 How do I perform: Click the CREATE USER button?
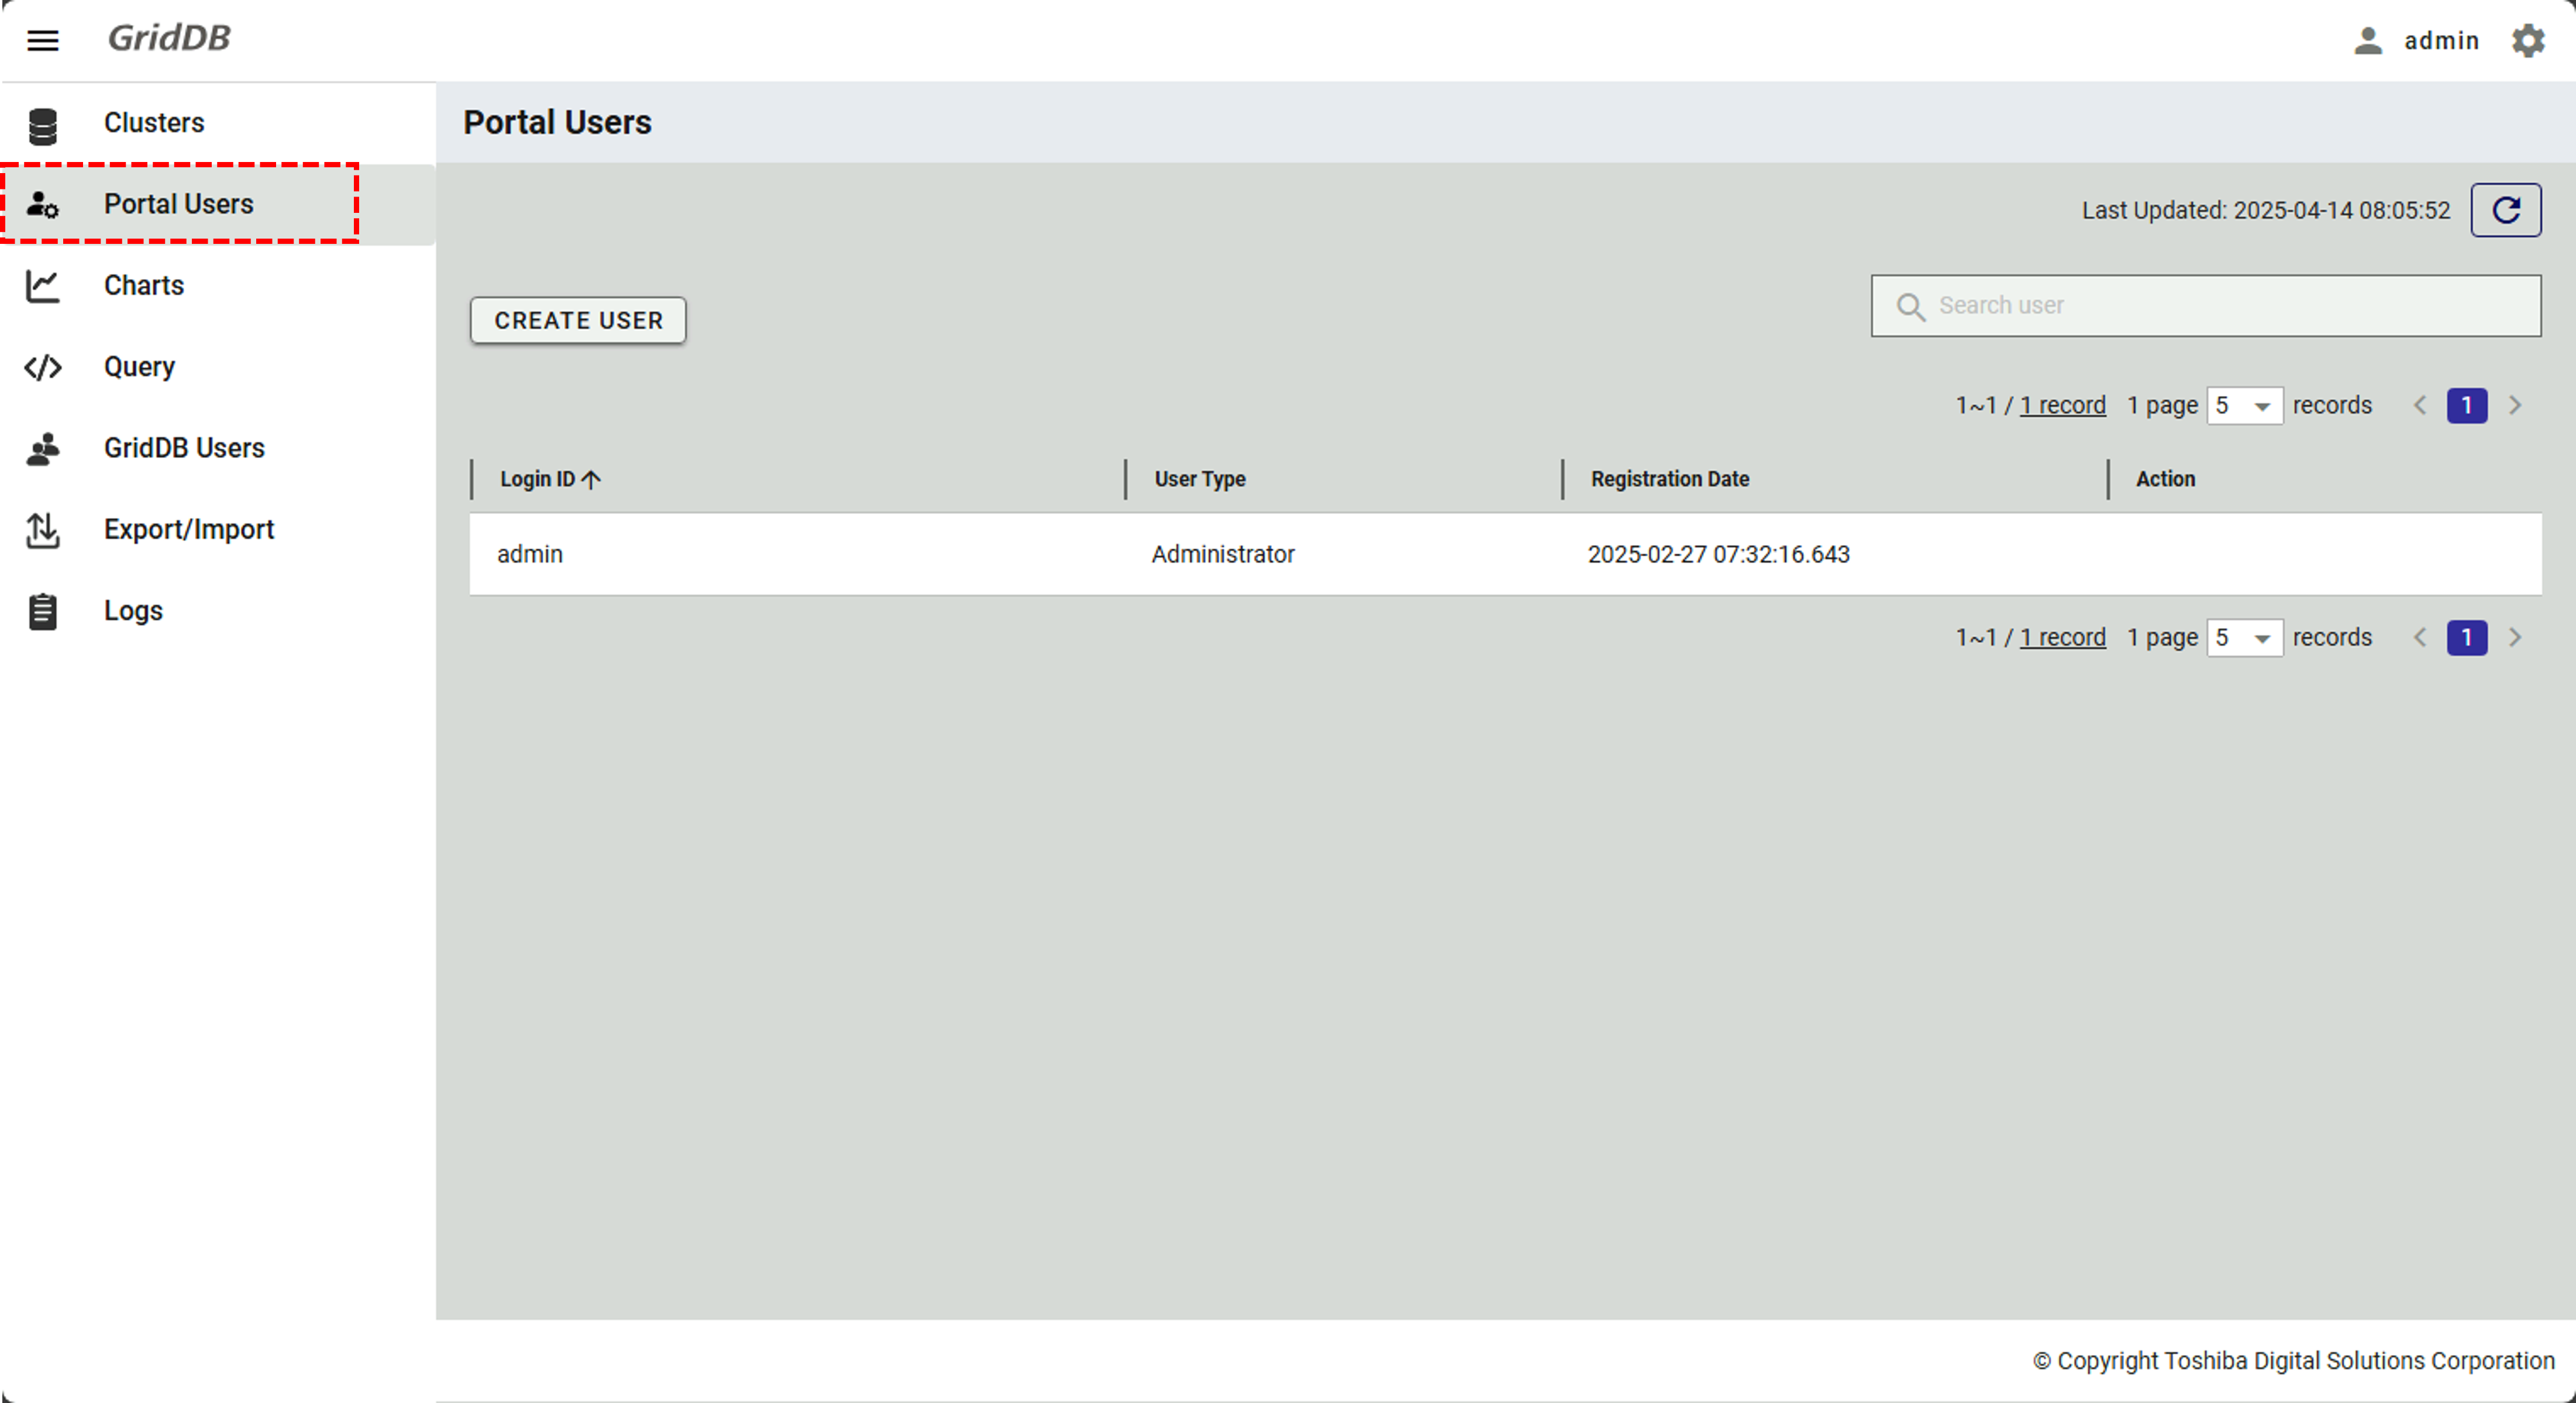pos(578,320)
